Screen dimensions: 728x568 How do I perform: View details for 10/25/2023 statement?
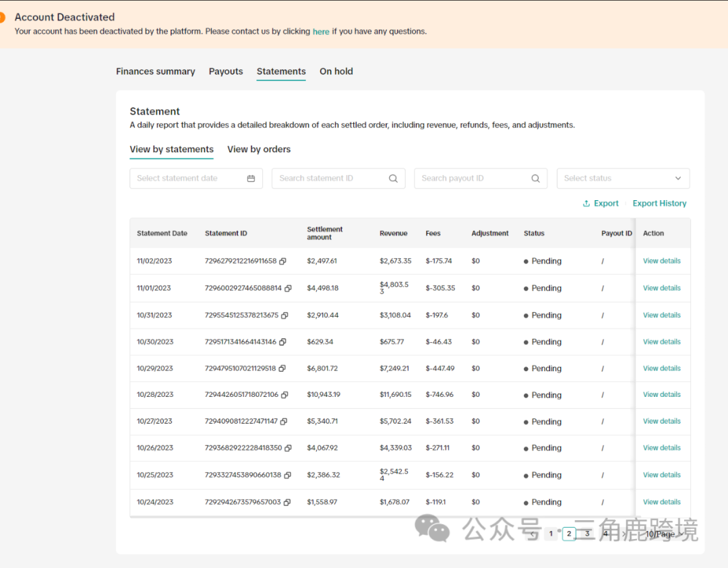(662, 475)
